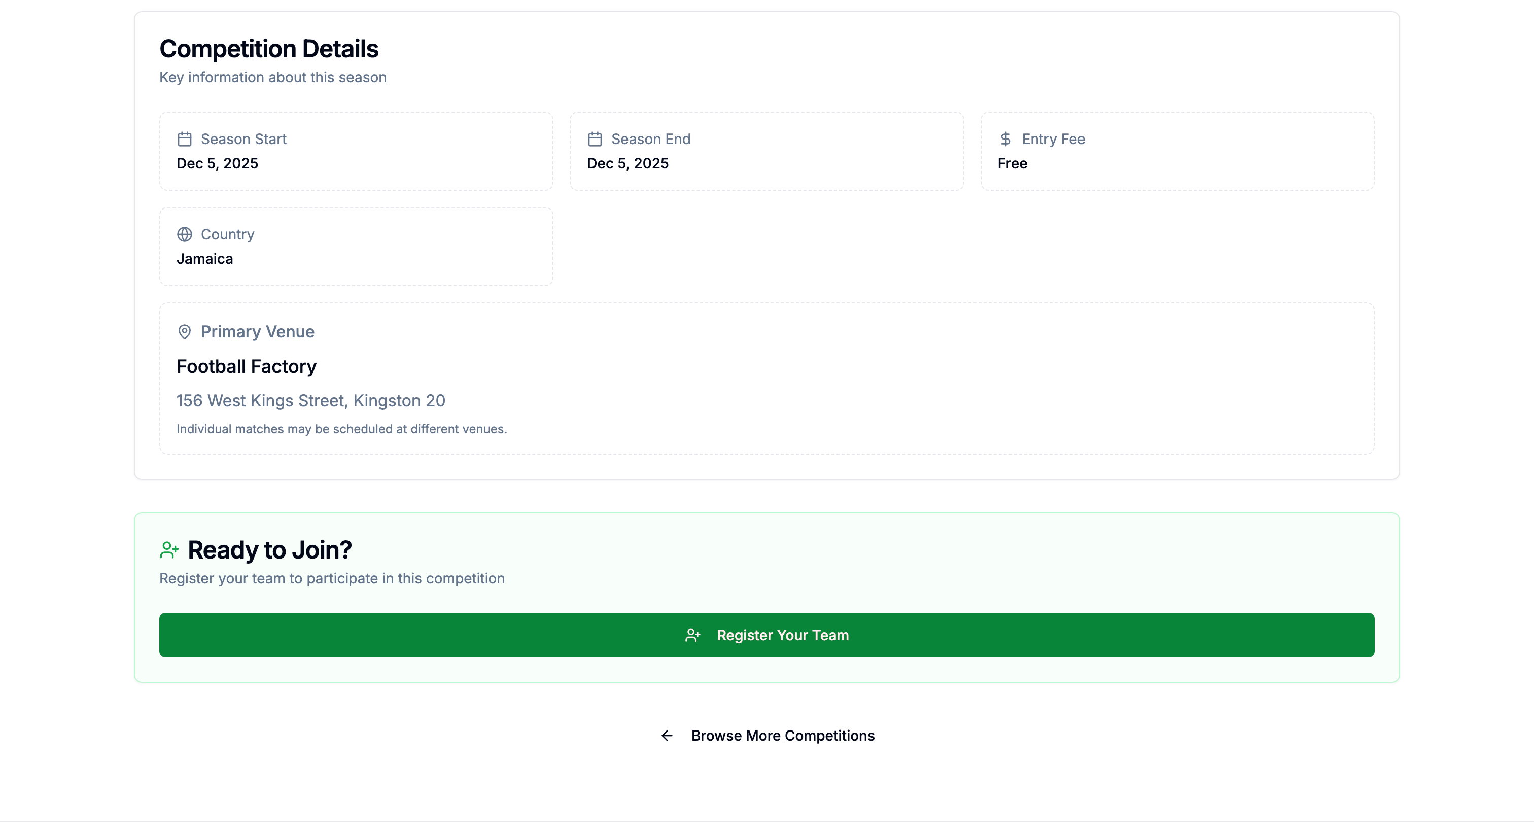Click the Jamaica country value

click(204, 259)
